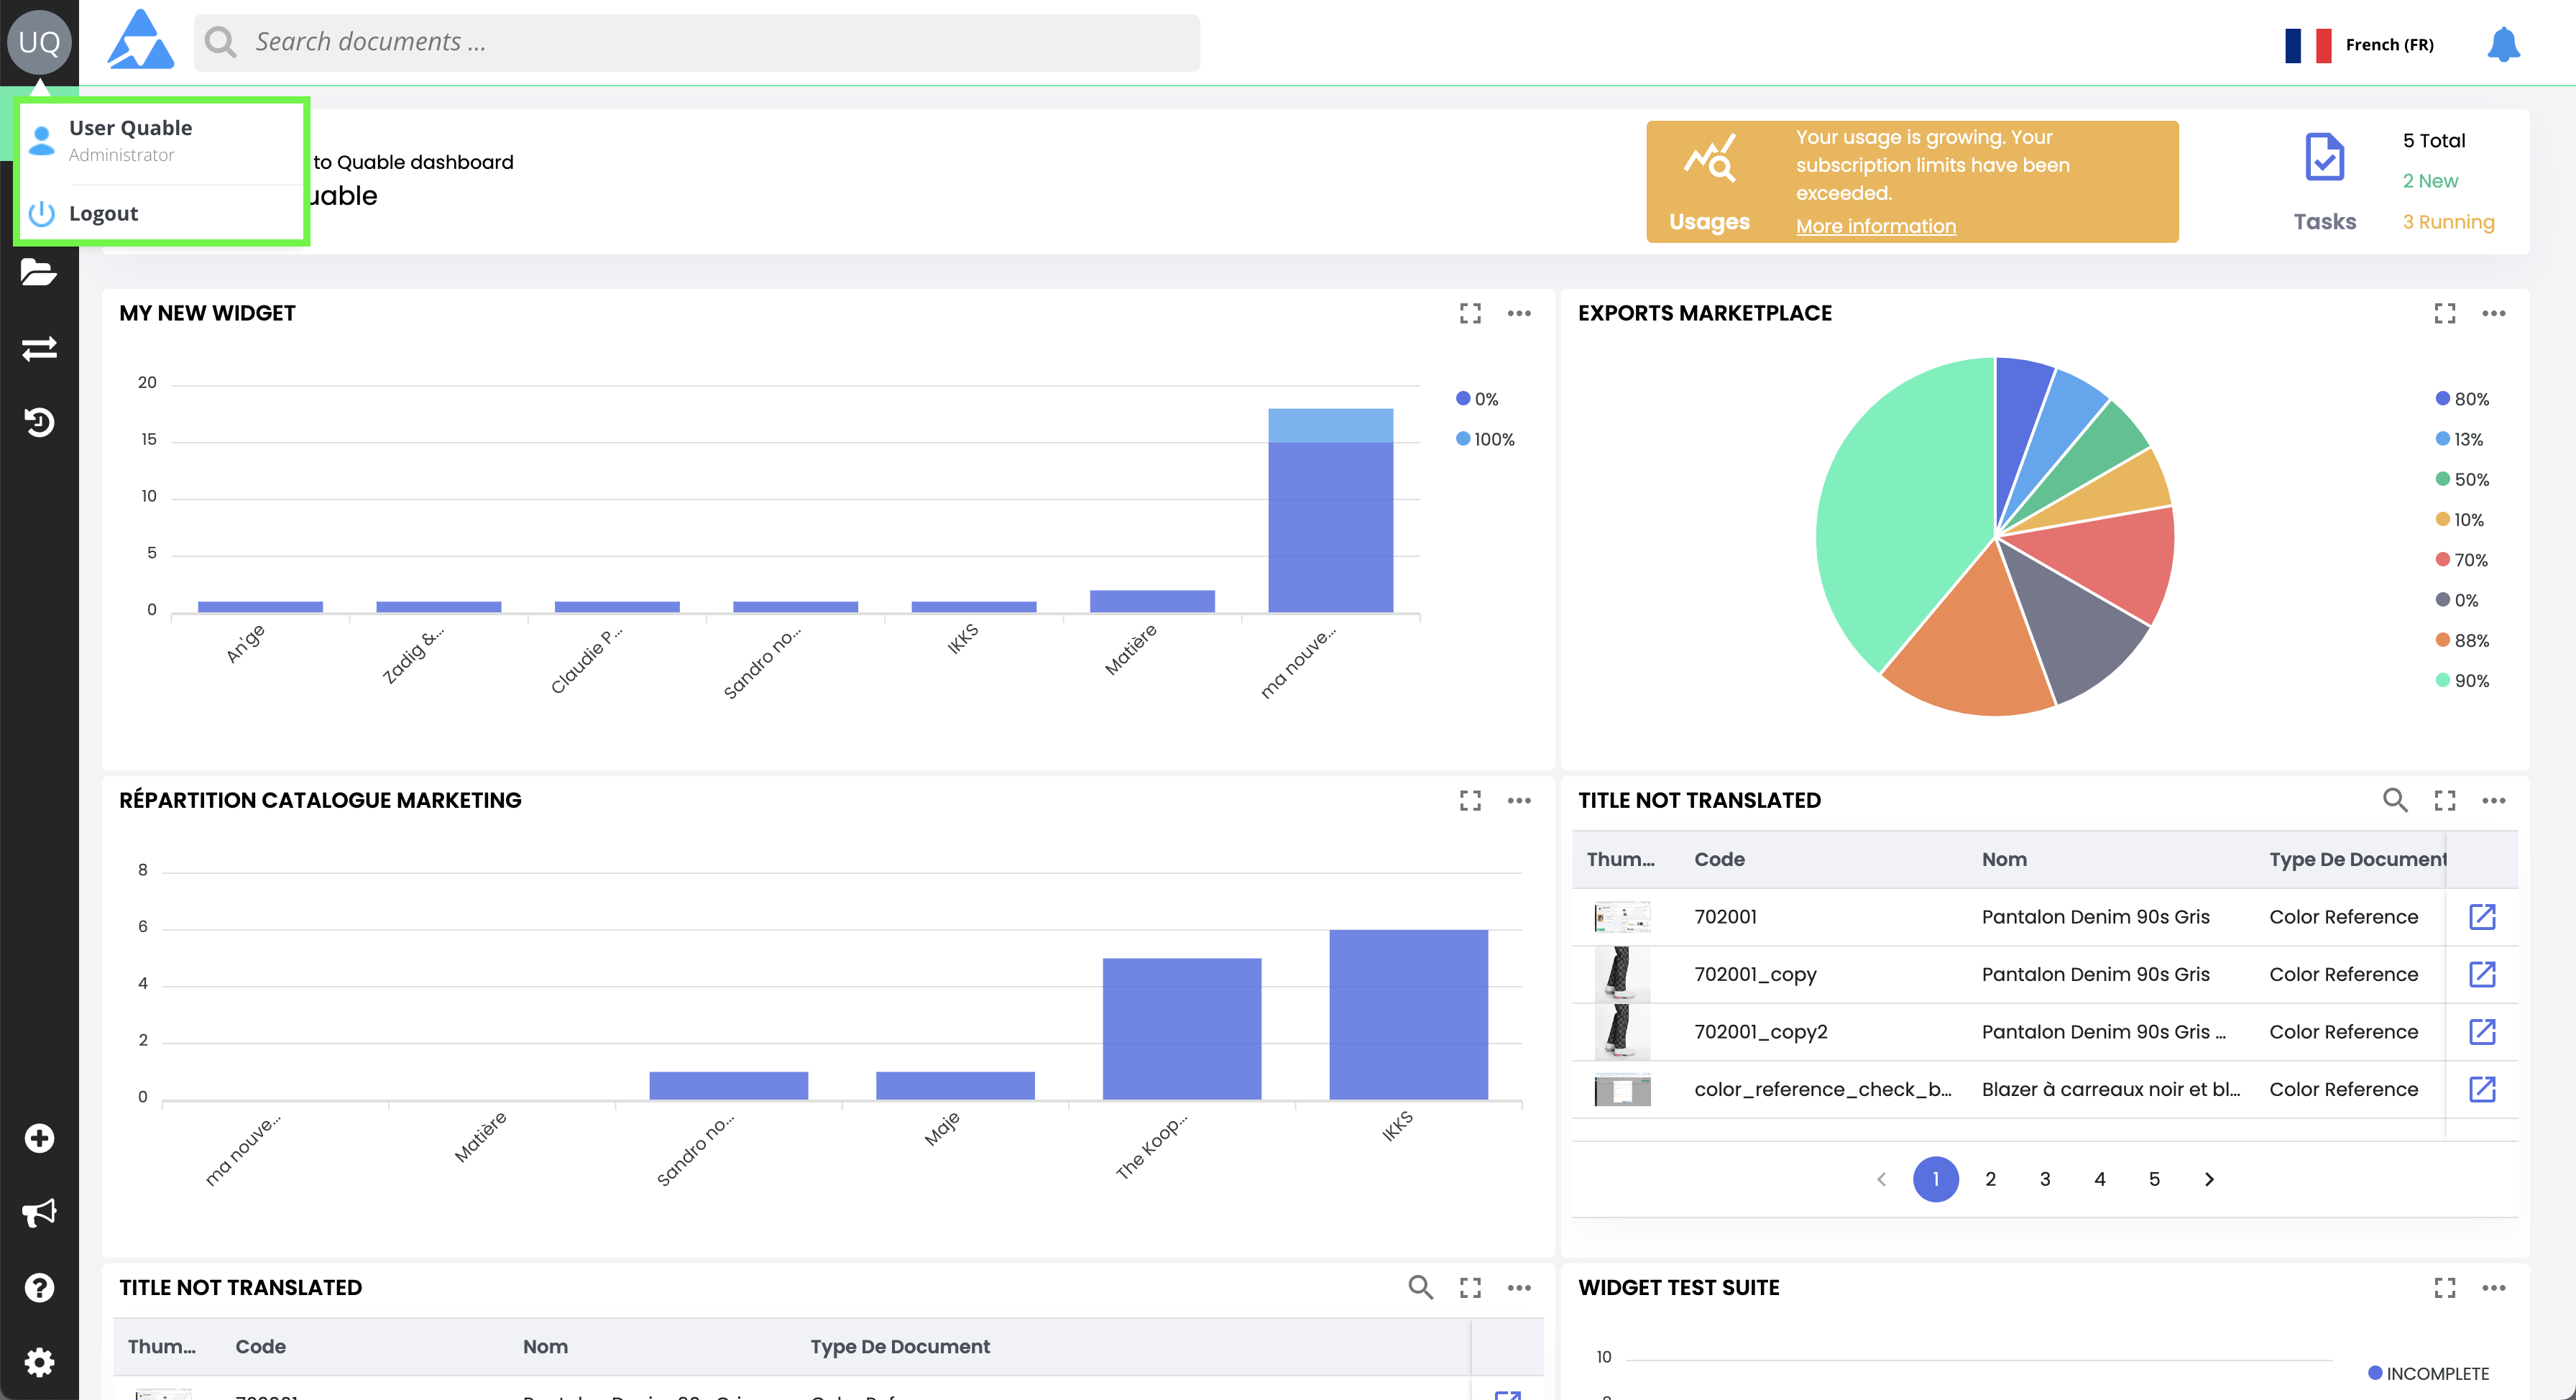This screenshot has height=1400, width=2576.
Task: Open Exports Marketplace three-dot options menu
Action: click(x=2493, y=314)
